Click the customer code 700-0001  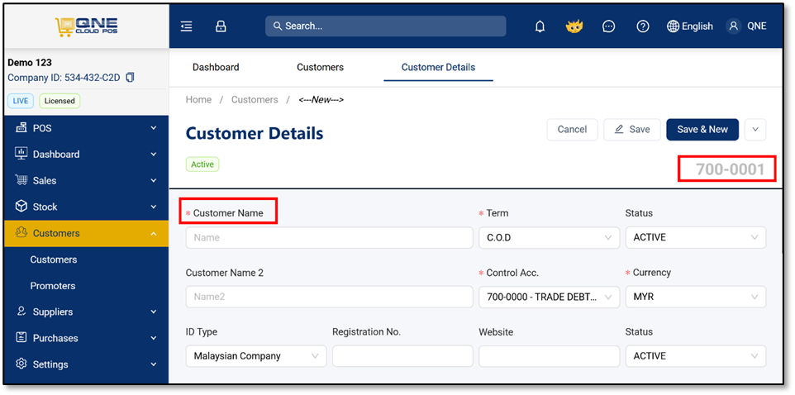pyautogui.click(x=730, y=169)
